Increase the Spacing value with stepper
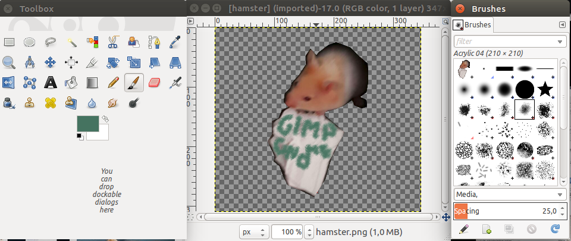Viewport: 571px width, 241px height. point(563,208)
